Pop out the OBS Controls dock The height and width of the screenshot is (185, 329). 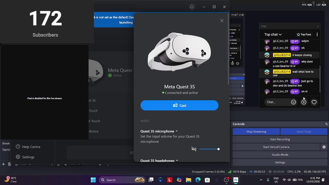pos(326,124)
